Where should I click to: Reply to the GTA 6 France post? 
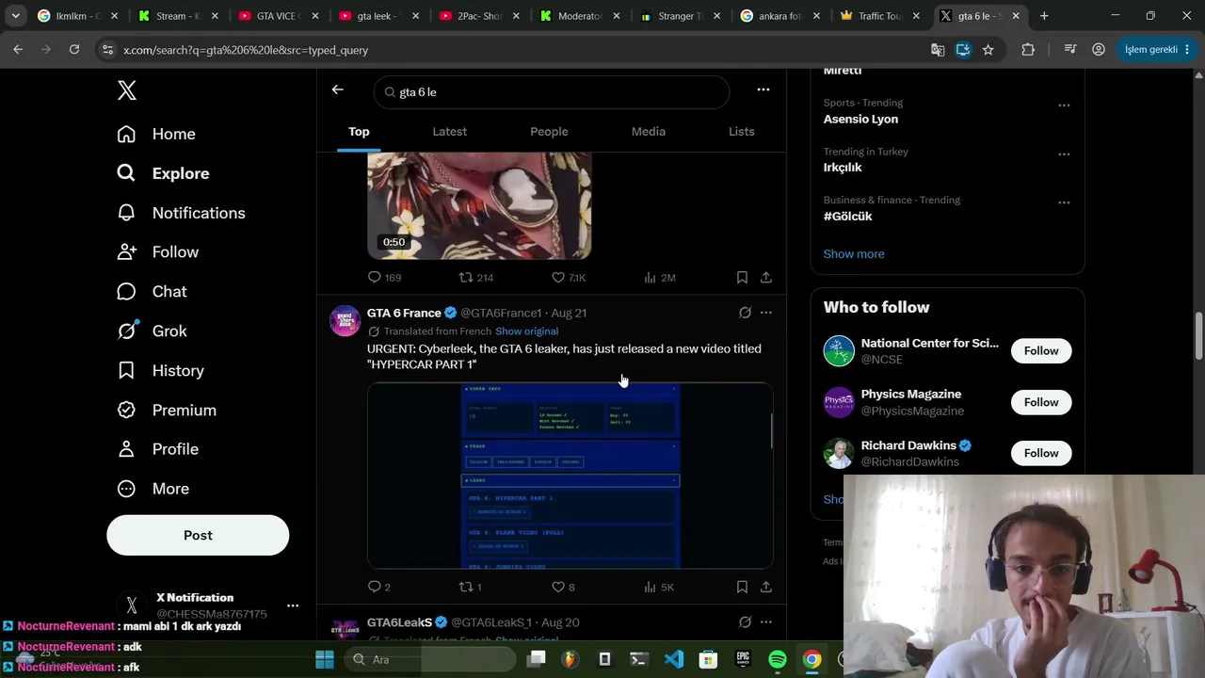click(375, 587)
